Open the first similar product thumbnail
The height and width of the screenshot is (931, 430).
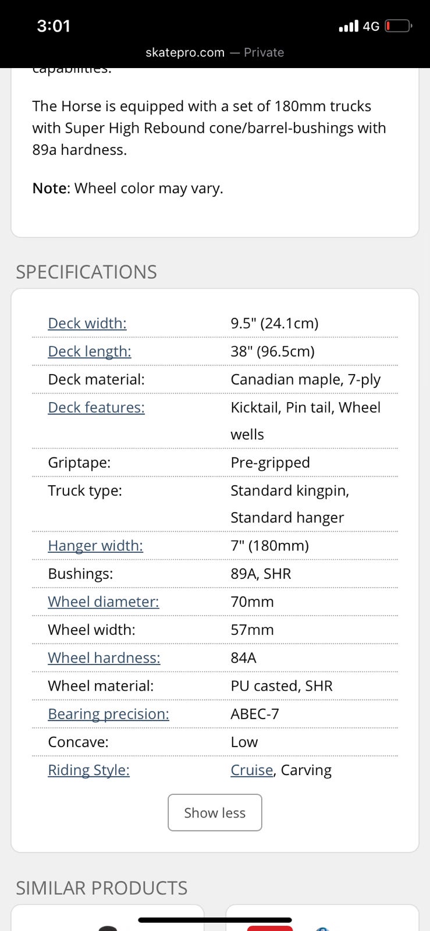coord(108,919)
